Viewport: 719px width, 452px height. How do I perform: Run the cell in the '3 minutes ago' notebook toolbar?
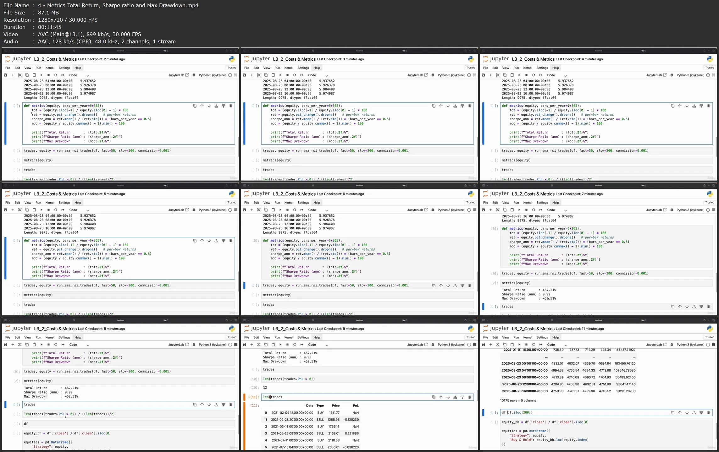click(280, 75)
